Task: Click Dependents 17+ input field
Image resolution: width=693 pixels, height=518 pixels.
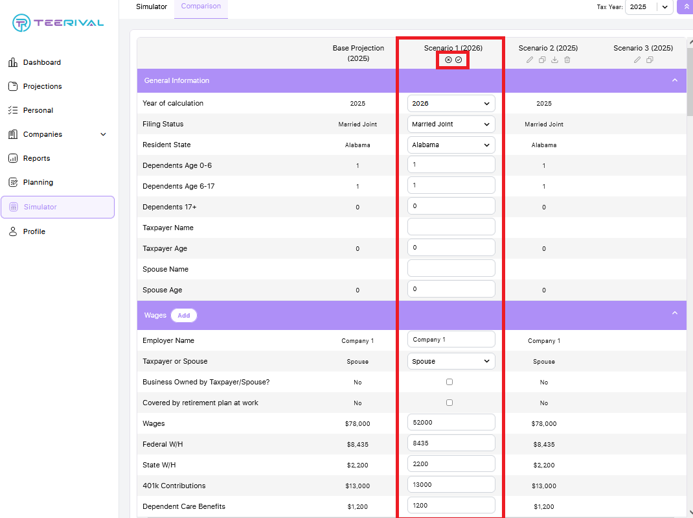Action: coord(451,206)
